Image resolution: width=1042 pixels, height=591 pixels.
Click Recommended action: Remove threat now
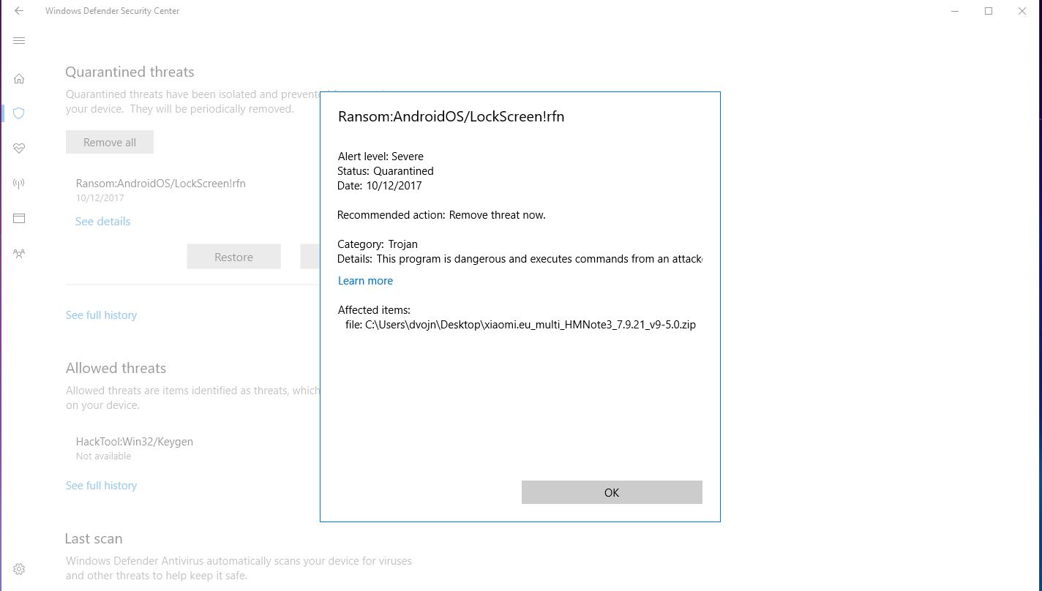click(x=441, y=215)
